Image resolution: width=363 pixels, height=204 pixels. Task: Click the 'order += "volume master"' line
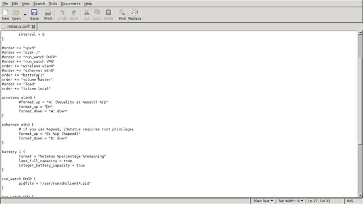tap(27, 79)
